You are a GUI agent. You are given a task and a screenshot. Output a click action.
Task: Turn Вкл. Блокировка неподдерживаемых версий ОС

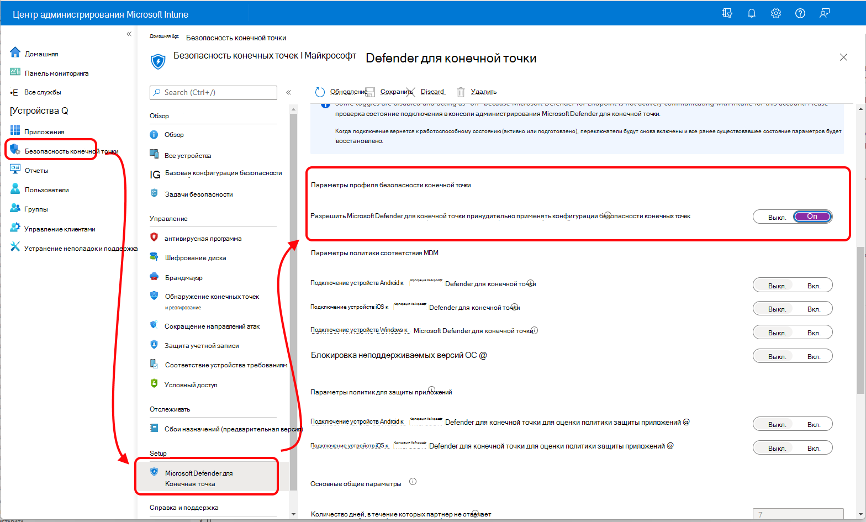813,356
